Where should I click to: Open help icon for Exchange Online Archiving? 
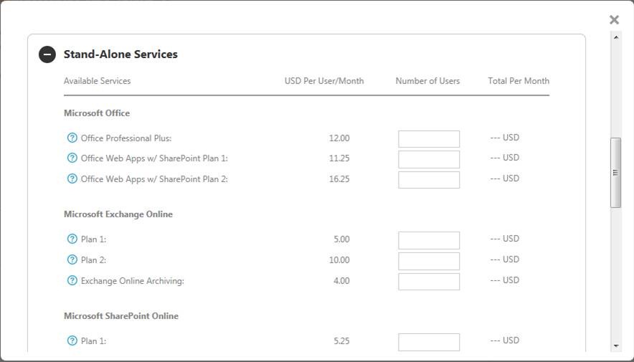click(72, 280)
